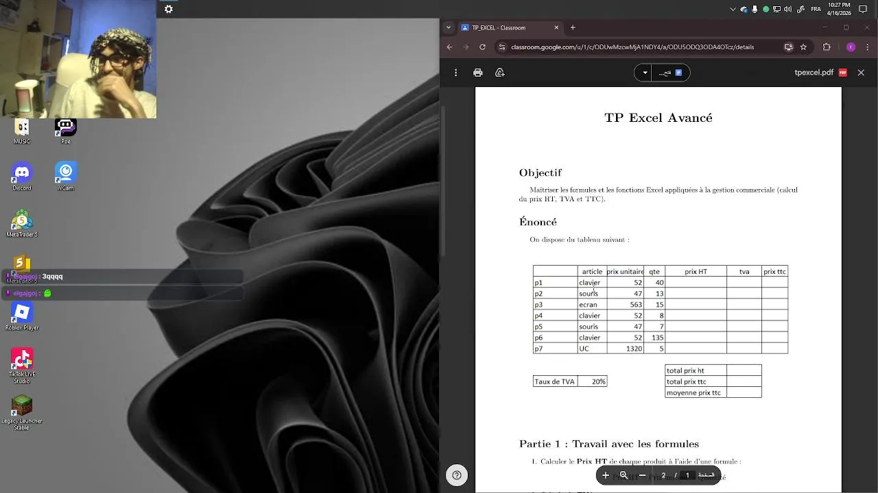Click the 'moyenne prix ttc' label

[x=693, y=392]
